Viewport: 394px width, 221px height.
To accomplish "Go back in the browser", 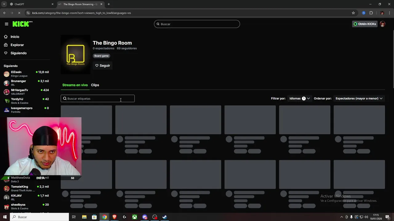I will [4, 13].
